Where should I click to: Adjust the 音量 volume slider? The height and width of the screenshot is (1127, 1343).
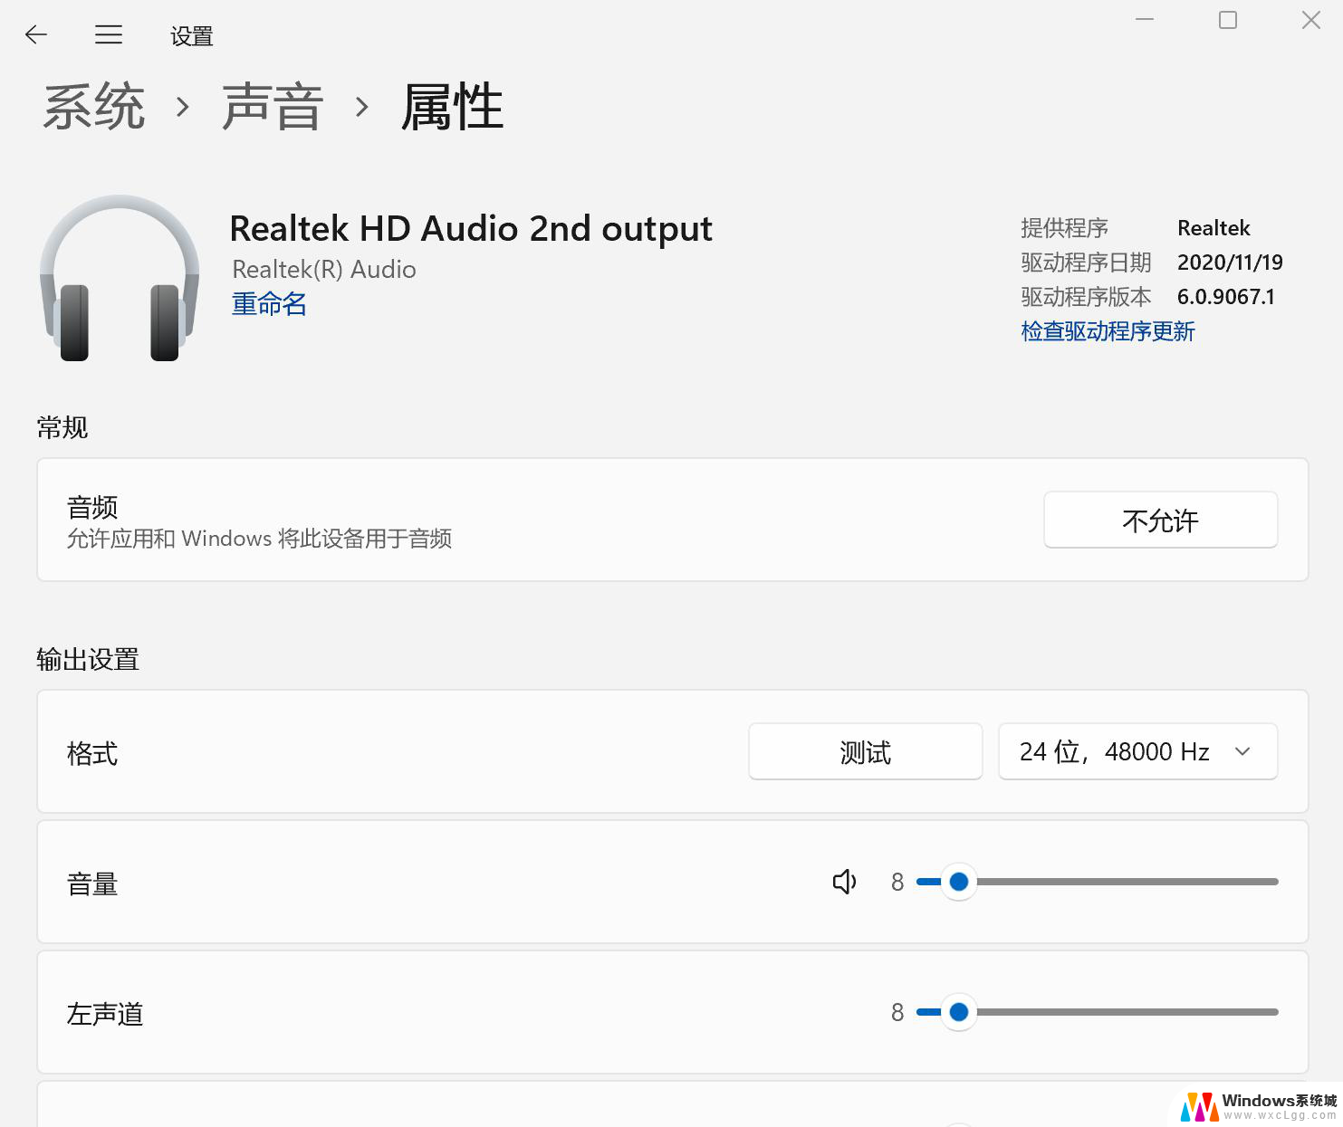(1097, 882)
